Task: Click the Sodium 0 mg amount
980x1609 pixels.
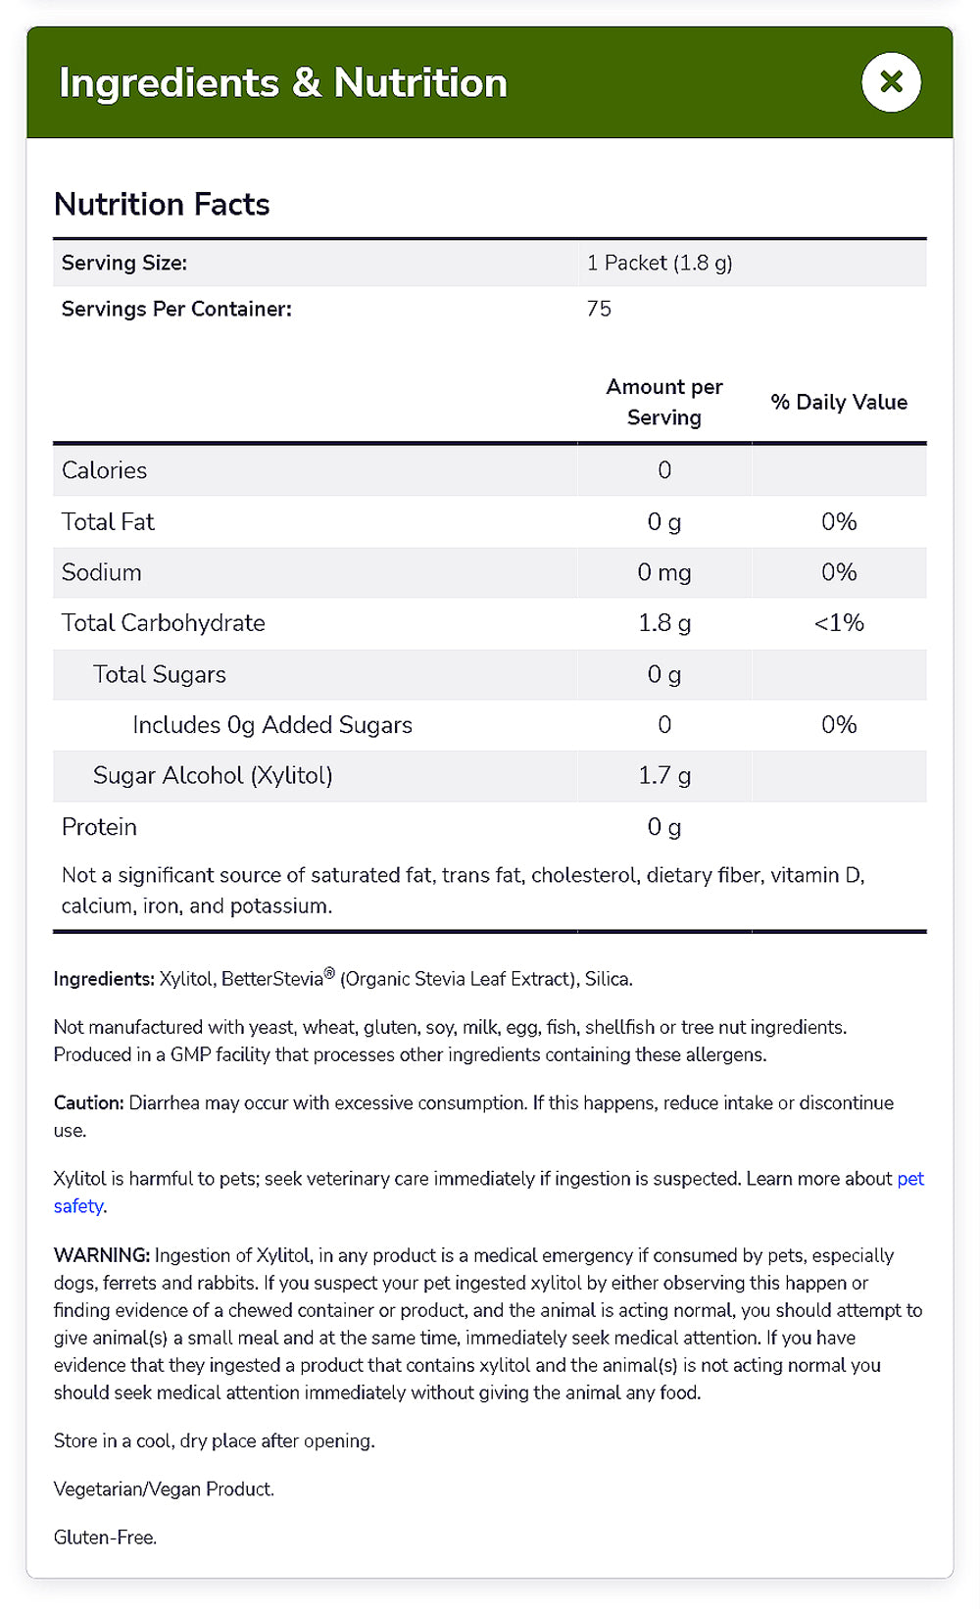Action: coord(664,572)
